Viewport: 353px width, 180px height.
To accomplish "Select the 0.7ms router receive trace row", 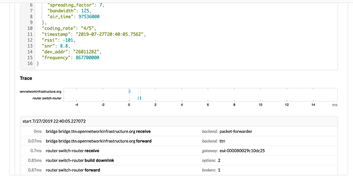I will 179,151.
